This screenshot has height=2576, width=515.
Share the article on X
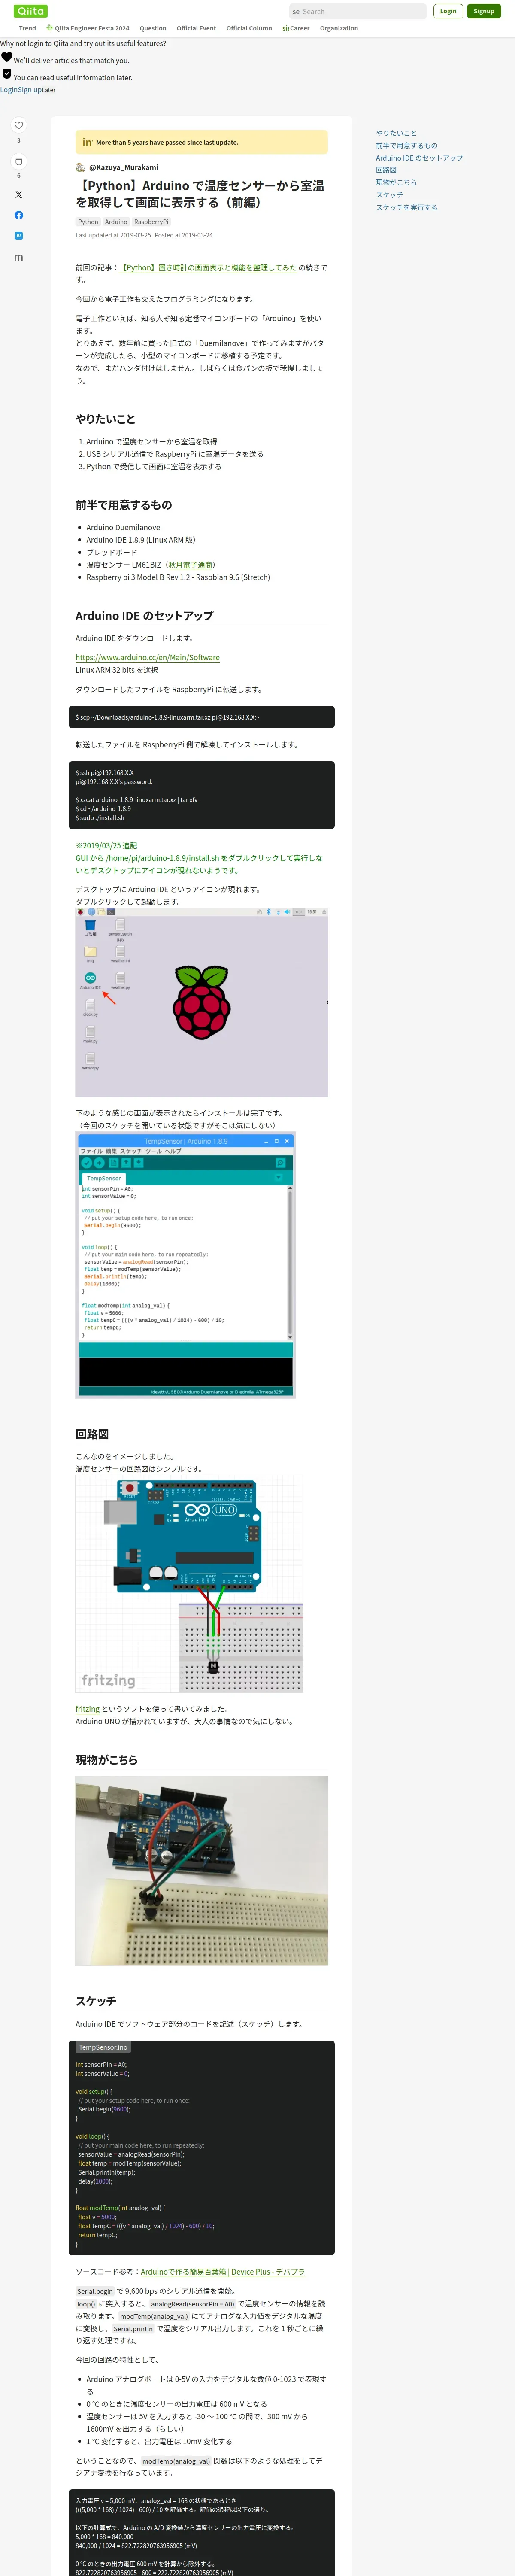(18, 194)
